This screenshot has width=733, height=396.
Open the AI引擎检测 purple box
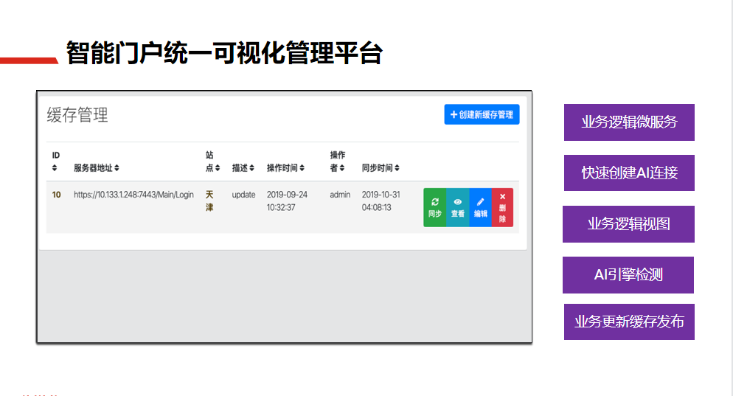pyautogui.click(x=628, y=275)
